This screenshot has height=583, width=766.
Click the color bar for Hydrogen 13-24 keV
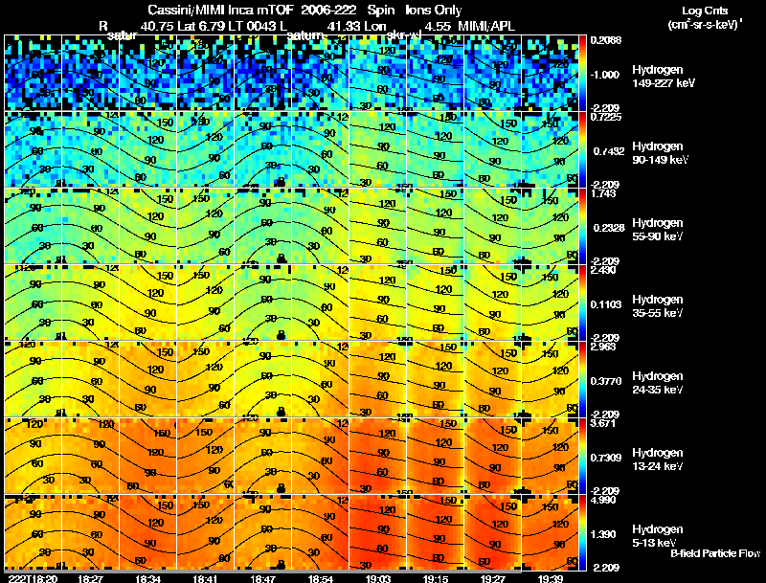(x=582, y=456)
